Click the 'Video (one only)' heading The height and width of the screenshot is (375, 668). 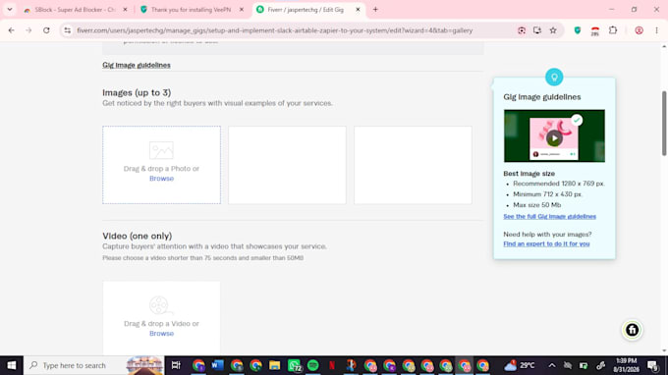[x=138, y=236]
